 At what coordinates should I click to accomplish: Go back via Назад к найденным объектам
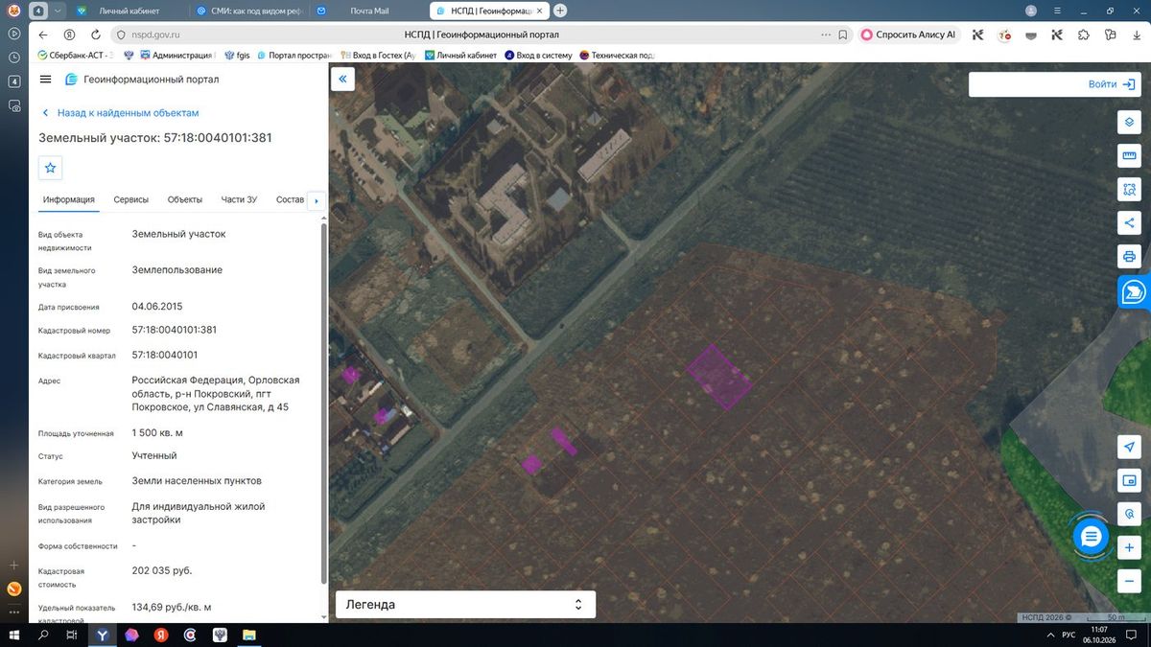[120, 113]
